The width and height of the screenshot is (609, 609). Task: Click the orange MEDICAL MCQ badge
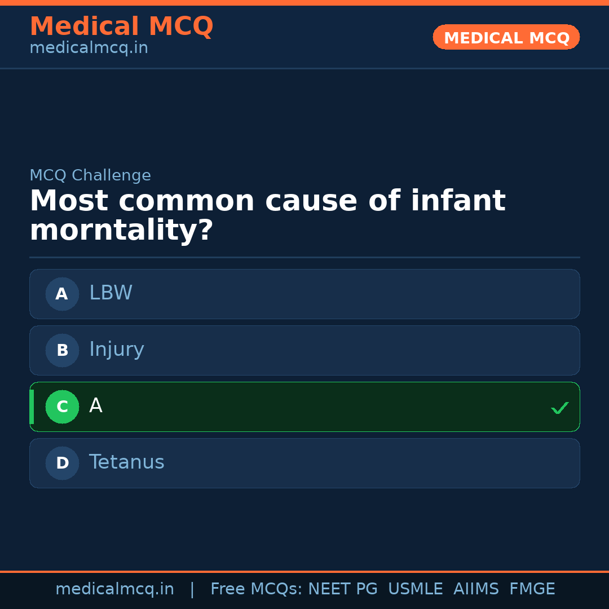(506, 37)
